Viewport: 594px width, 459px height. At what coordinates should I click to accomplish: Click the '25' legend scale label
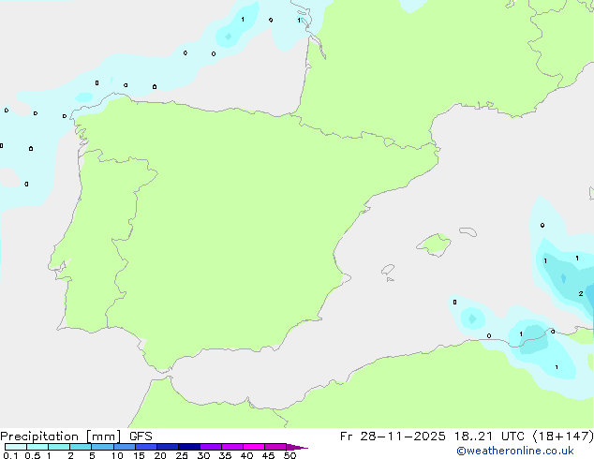tap(182, 455)
